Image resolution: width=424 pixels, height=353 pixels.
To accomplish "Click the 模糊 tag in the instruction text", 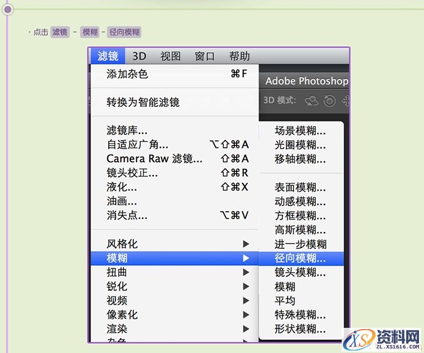I will coord(90,32).
